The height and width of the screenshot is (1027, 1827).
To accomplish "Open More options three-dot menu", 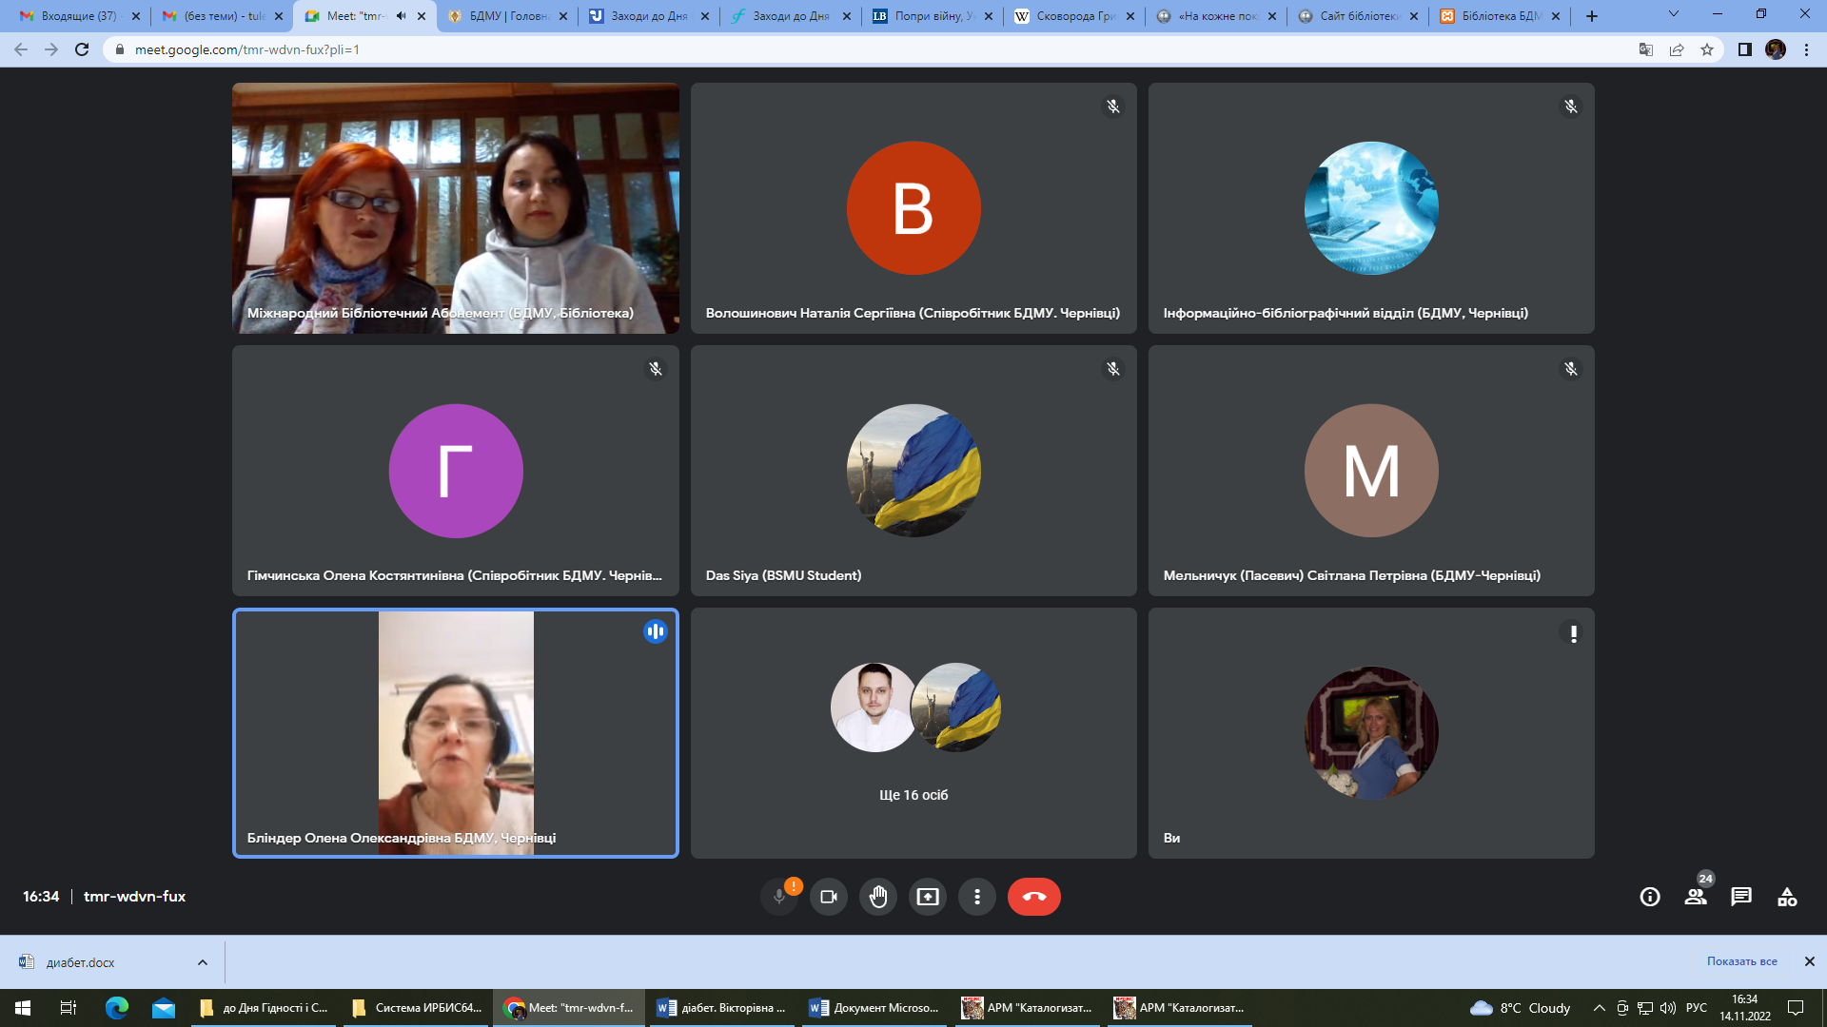I will point(976,897).
